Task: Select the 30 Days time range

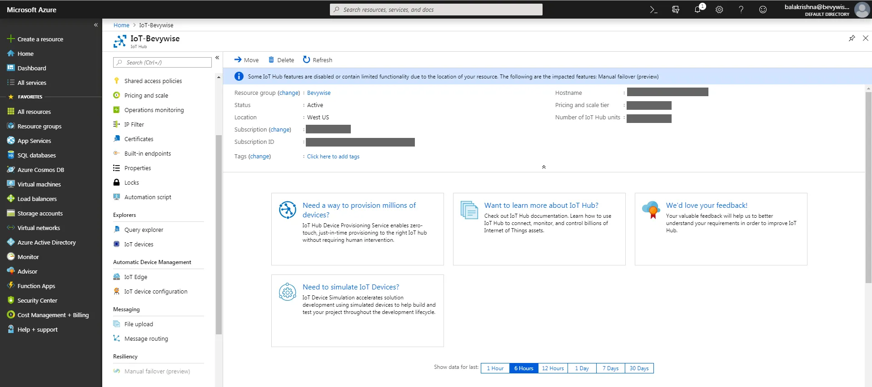Action: 639,368
